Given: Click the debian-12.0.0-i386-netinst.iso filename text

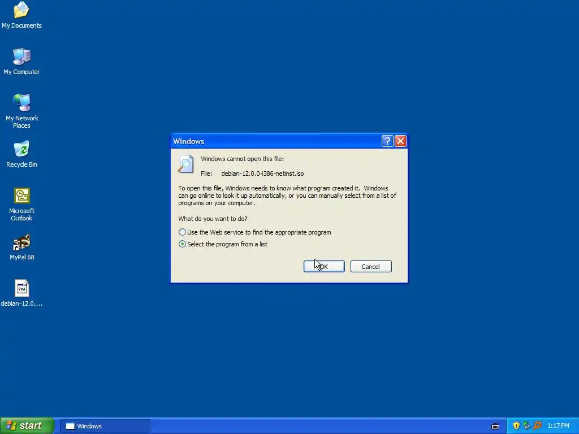Looking at the screenshot, I should pos(262,173).
